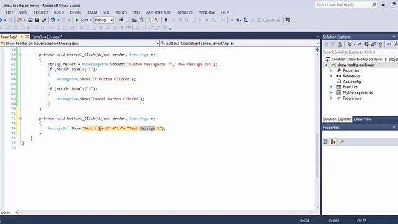Open the PROJECT menu

click(41, 12)
